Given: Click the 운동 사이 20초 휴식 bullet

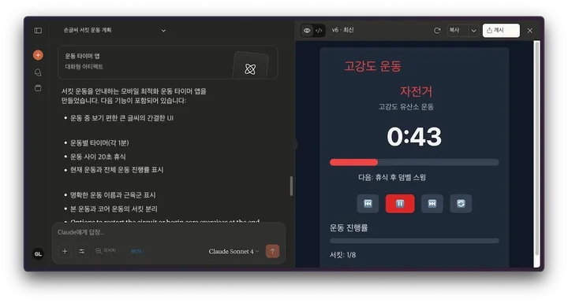Looking at the screenshot, I should [x=98, y=157].
